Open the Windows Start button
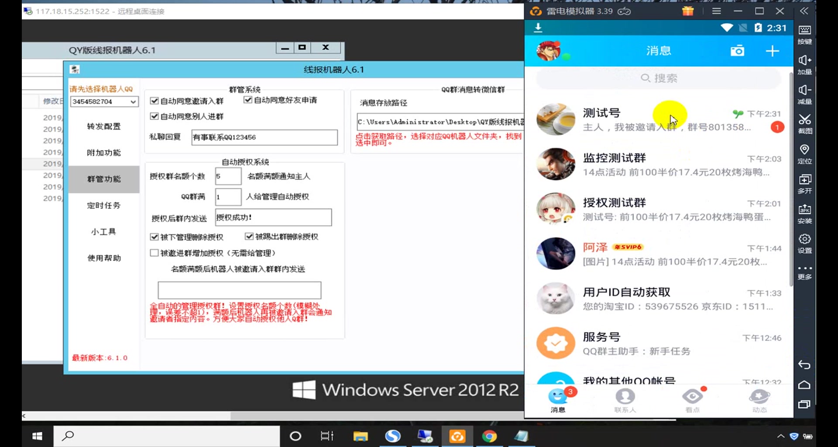 coord(38,436)
